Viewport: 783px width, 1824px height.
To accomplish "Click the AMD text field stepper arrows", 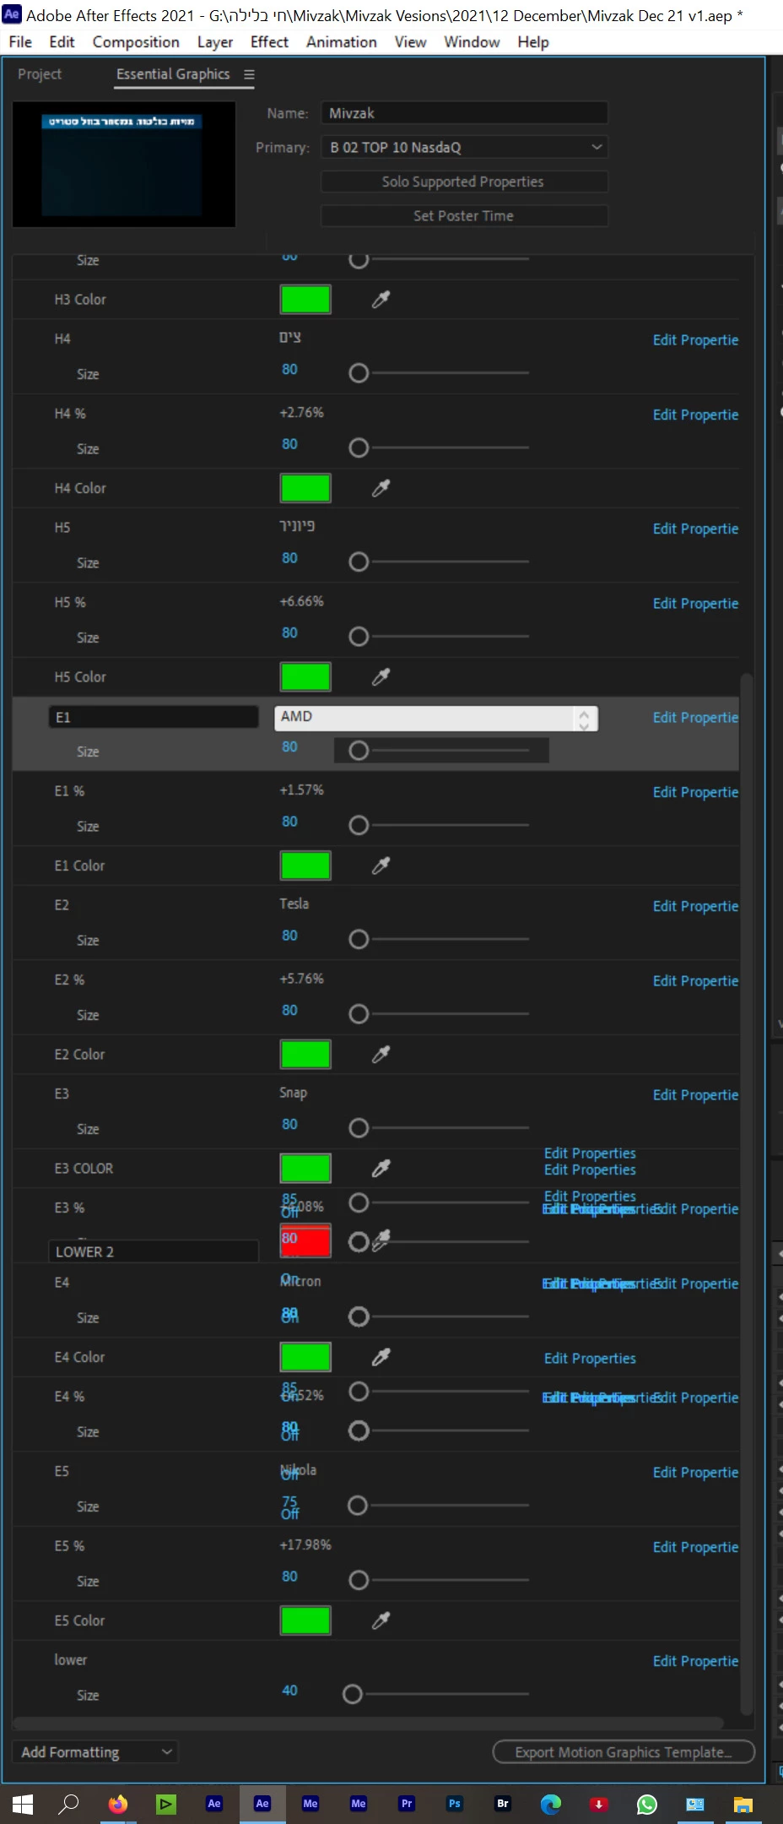I will pyautogui.click(x=584, y=719).
